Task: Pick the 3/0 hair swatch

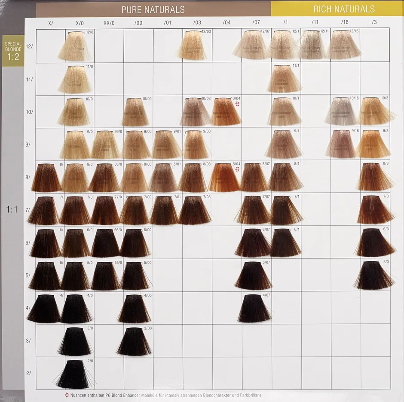Action: pyautogui.click(x=76, y=342)
